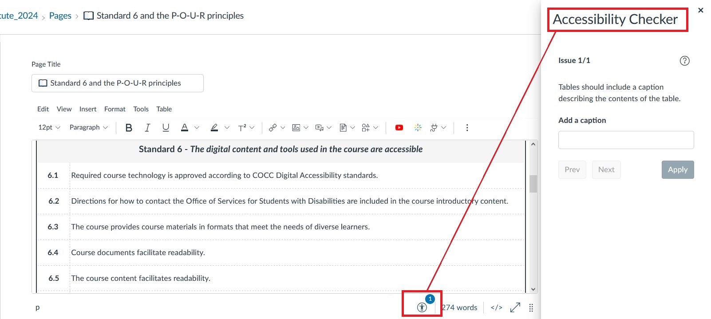Click into the Add a caption field

(626, 140)
